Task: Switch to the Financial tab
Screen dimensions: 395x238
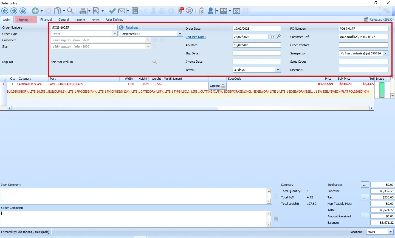Action: [46, 20]
